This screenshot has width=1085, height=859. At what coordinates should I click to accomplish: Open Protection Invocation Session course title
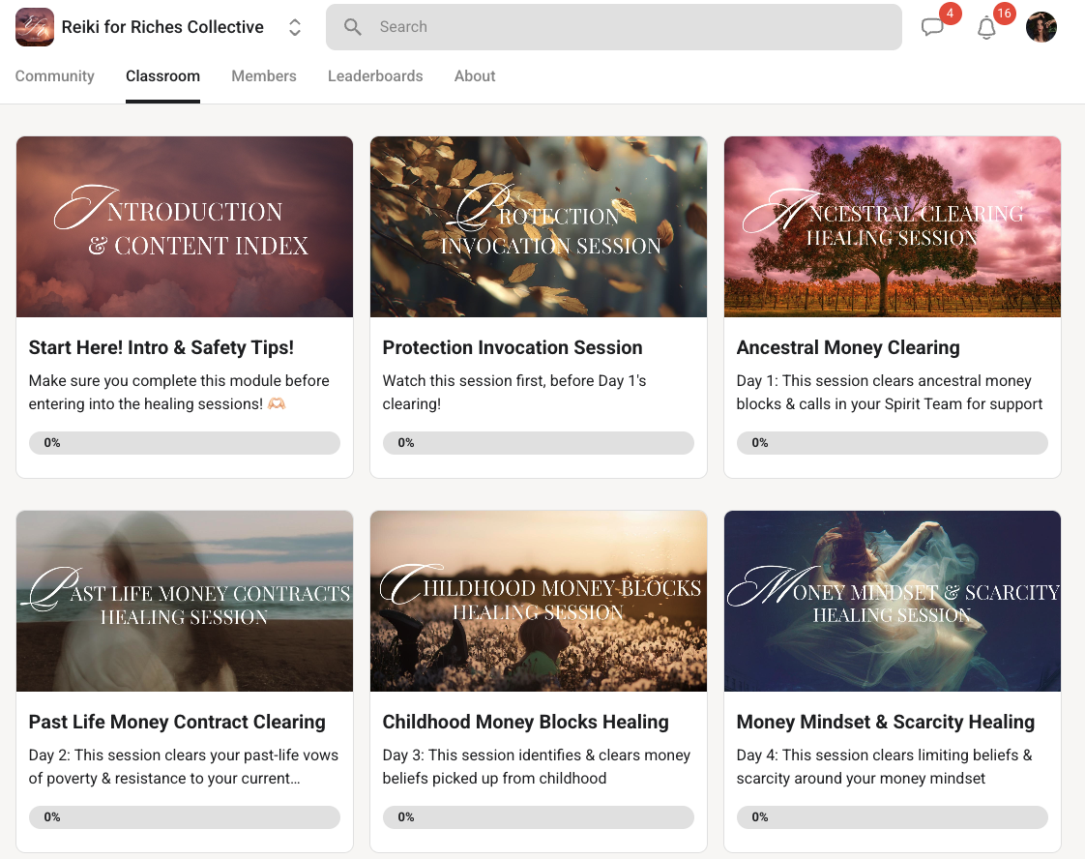tap(513, 347)
